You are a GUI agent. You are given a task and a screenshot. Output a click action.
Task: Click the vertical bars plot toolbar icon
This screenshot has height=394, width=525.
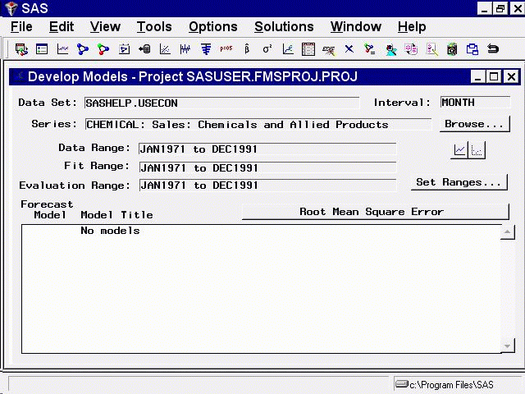coord(185,49)
